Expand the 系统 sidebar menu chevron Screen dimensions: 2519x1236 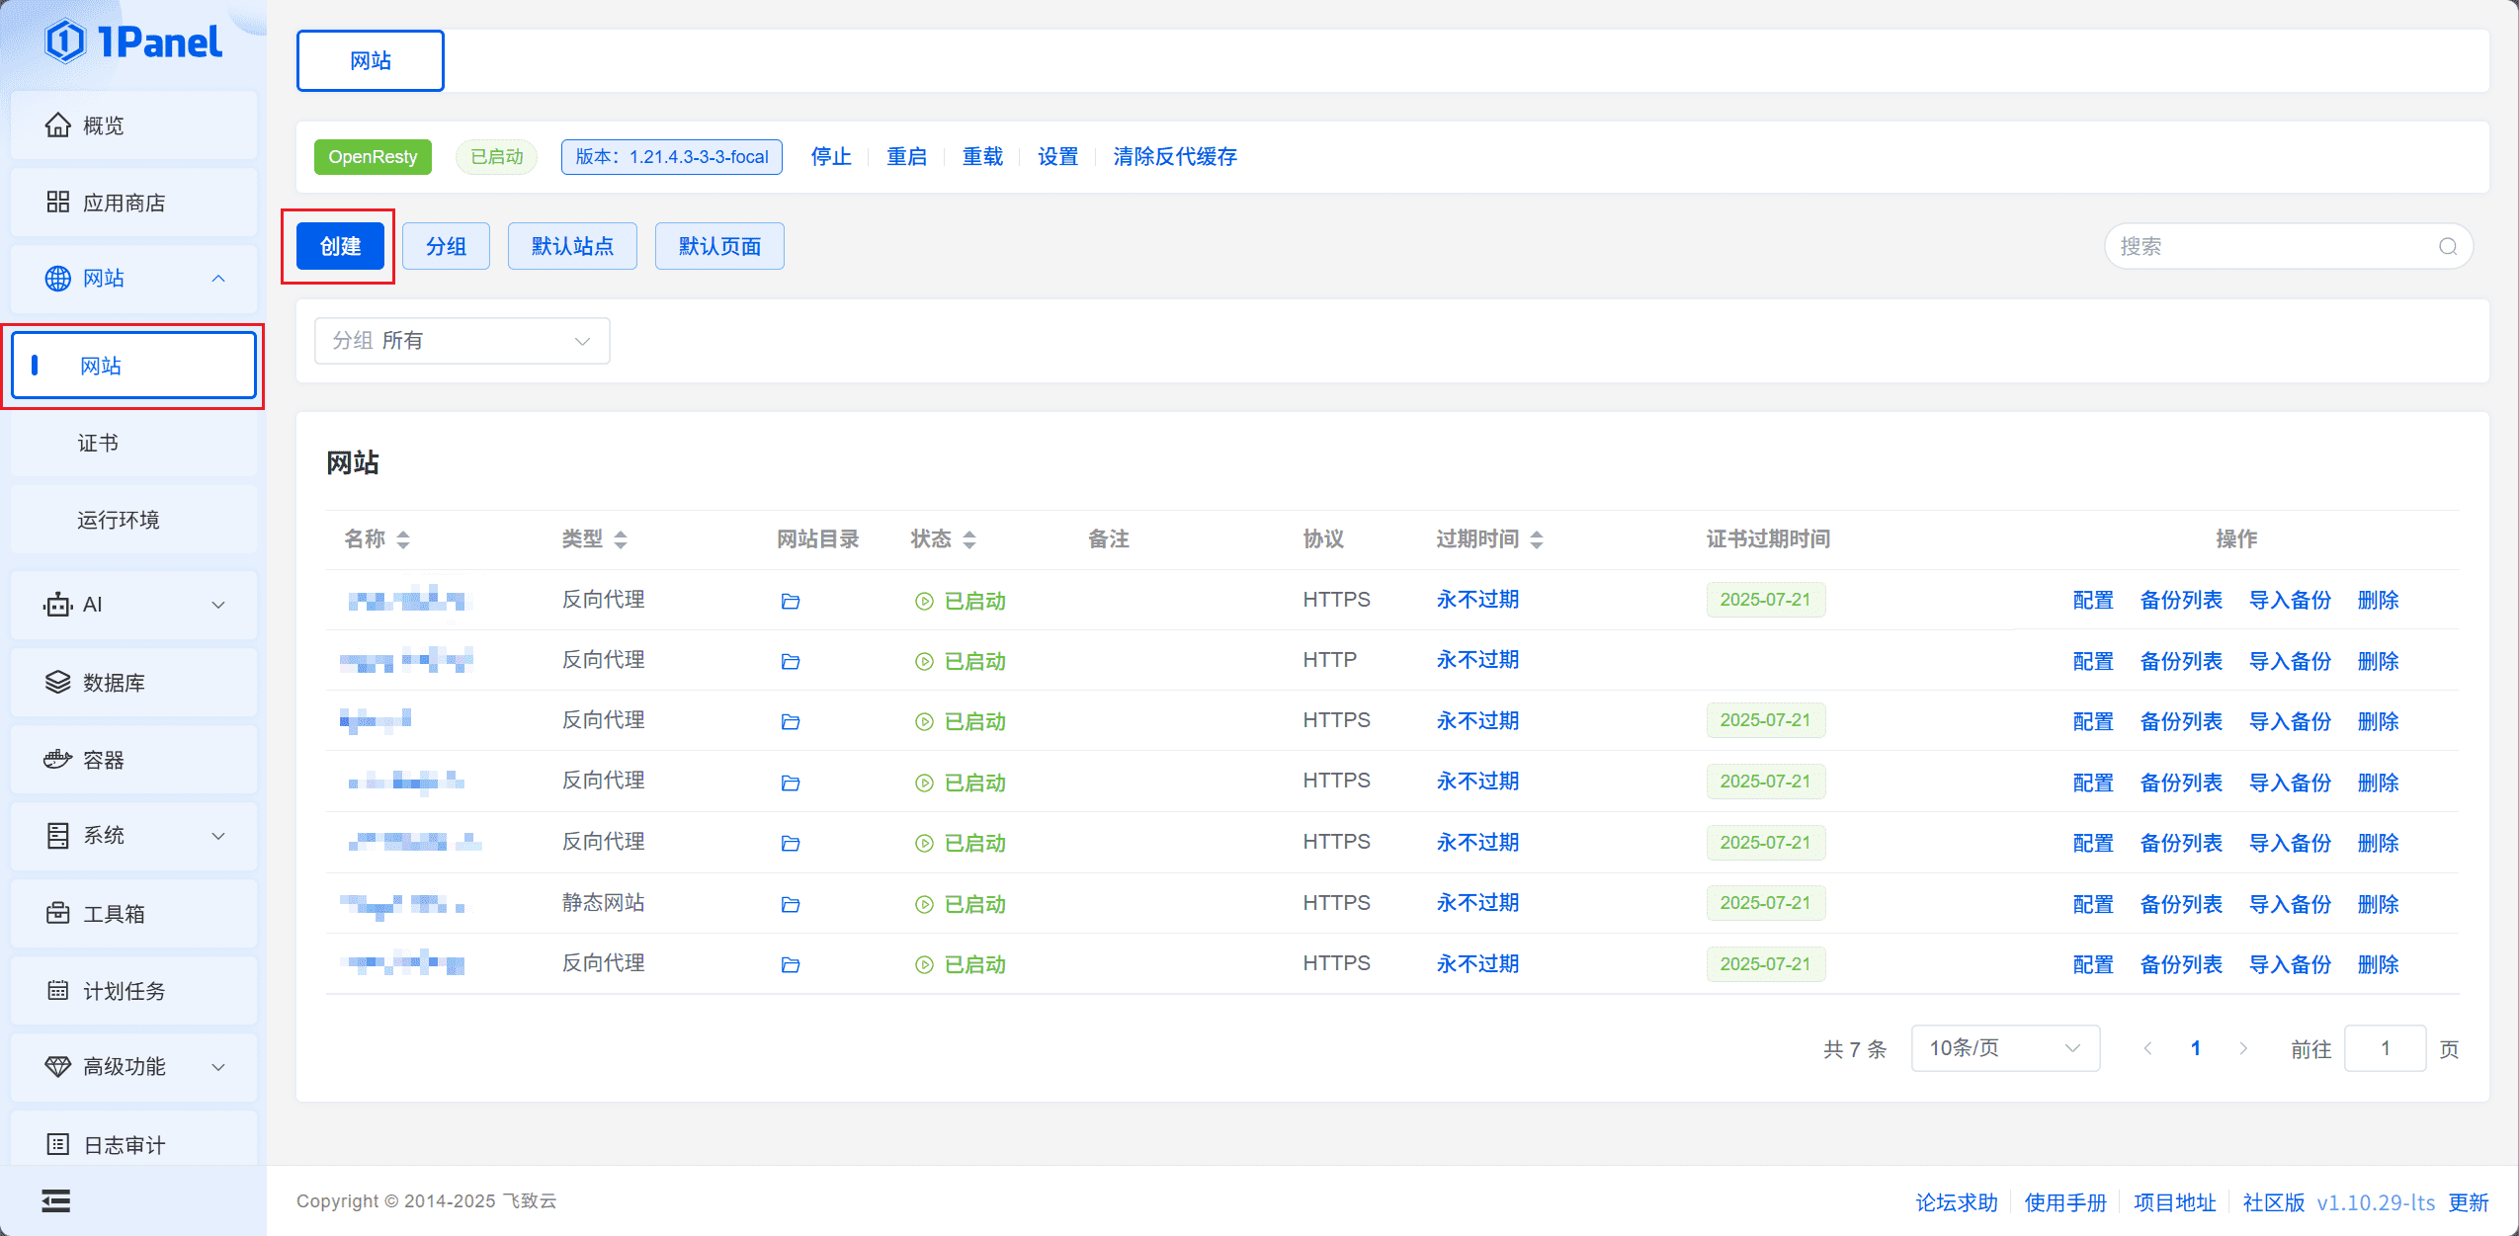pyautogui.click(x=218, y=836)
